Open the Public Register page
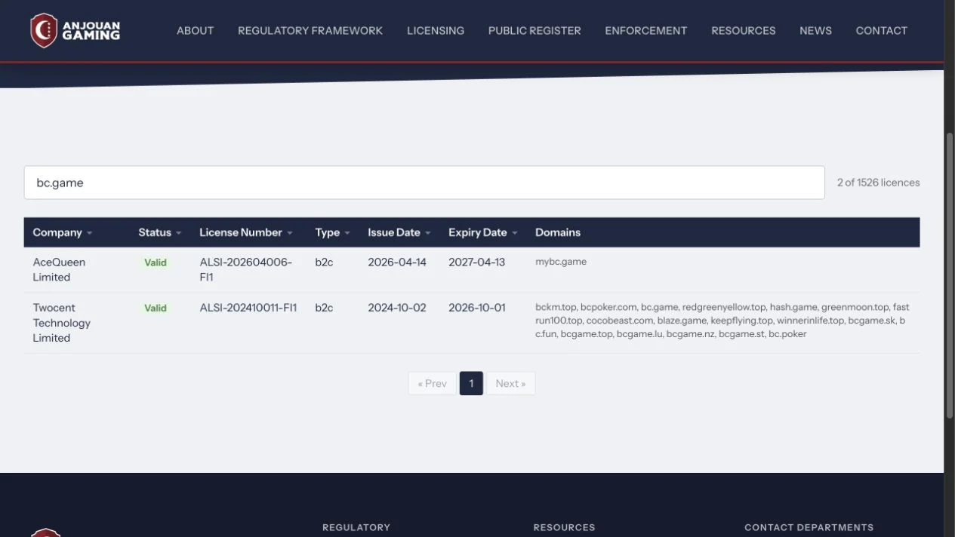Viewport: 955px width, 537px height. (x=534, y=31)
